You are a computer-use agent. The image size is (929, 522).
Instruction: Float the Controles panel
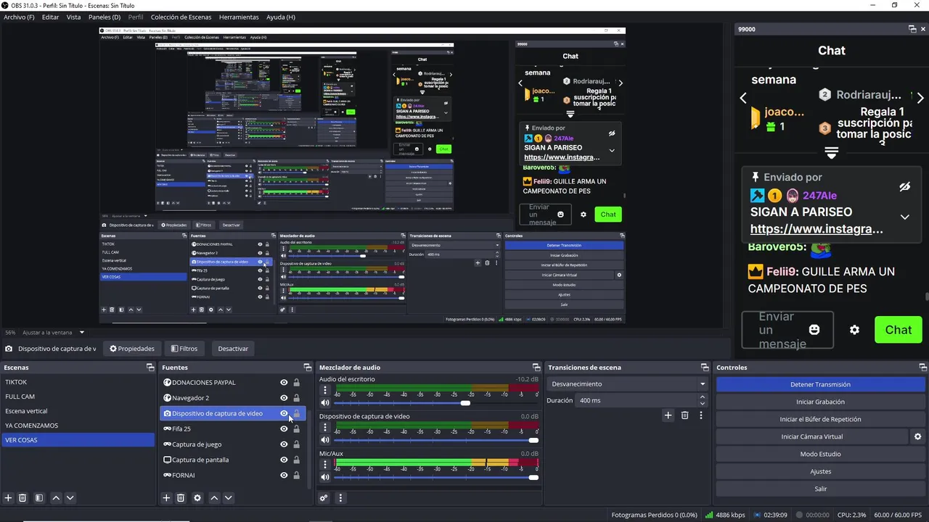pyautogui.click(x=922, y=368)
